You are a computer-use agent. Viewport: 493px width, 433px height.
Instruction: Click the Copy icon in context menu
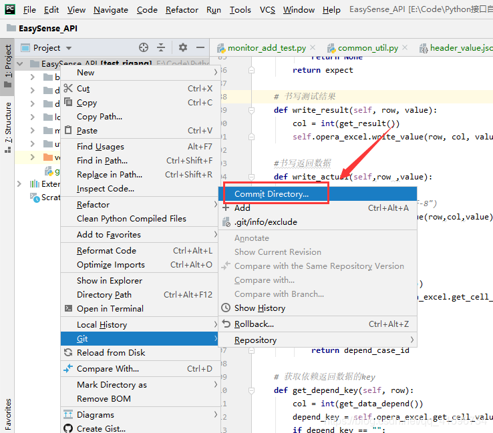(x=68, y=102)
